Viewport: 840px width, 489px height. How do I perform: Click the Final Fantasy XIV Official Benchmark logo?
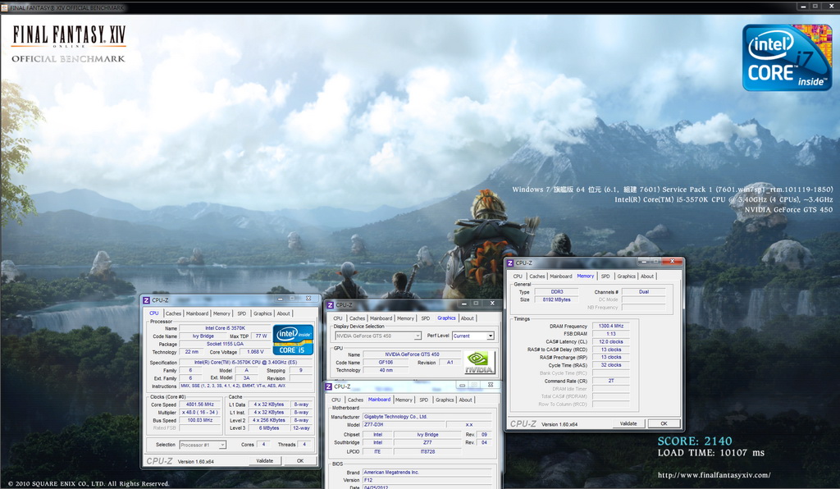[x=69, y=44]
